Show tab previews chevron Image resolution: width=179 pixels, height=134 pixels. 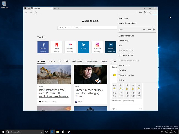58,8
